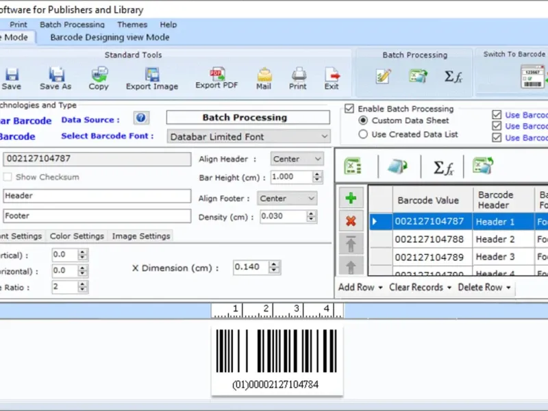This screenshot has height=411, width=548.
Task: Select Use Created Data List option
Action: [x=364, y=134]
